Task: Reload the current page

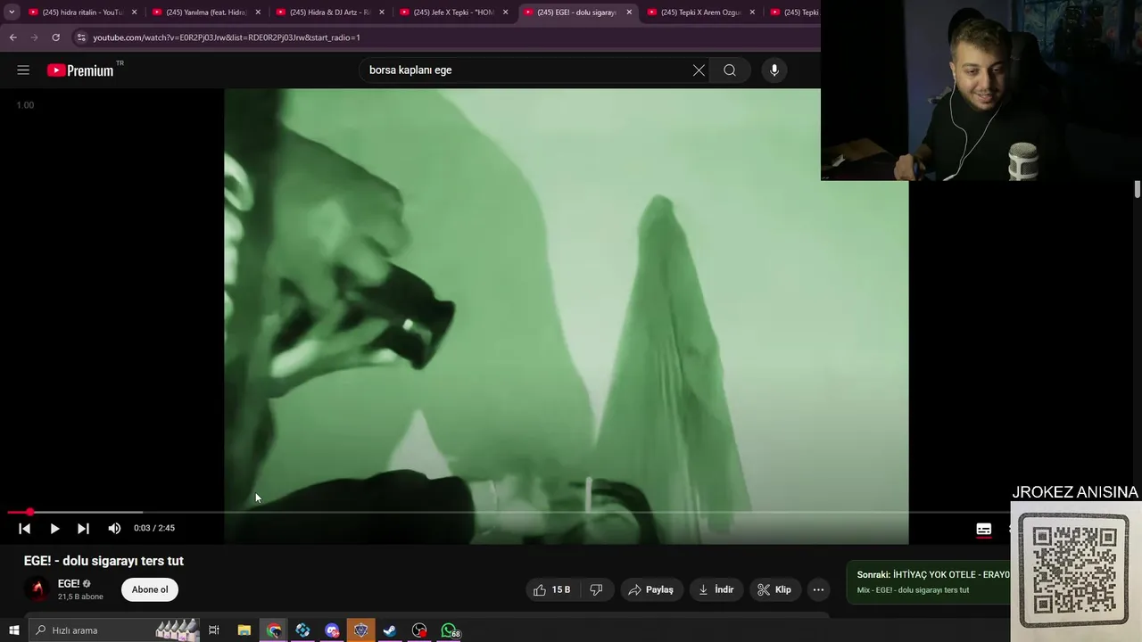Action: click(x=55, y=37)
